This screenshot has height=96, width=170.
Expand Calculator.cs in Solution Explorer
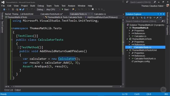coord(129,36)
